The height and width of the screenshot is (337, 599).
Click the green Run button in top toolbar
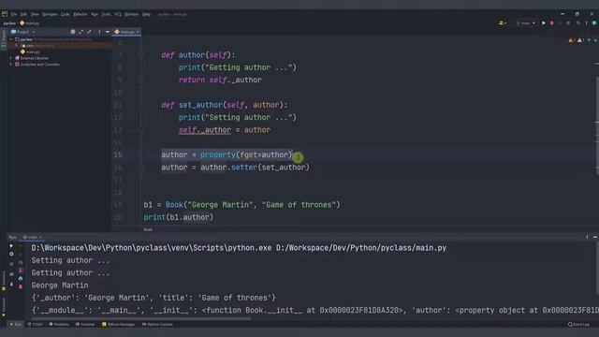[x=544, y=23]
